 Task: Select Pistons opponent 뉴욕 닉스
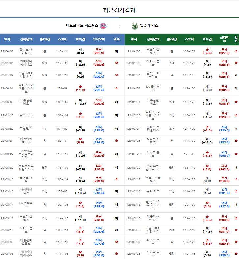(x=26, y=115)
